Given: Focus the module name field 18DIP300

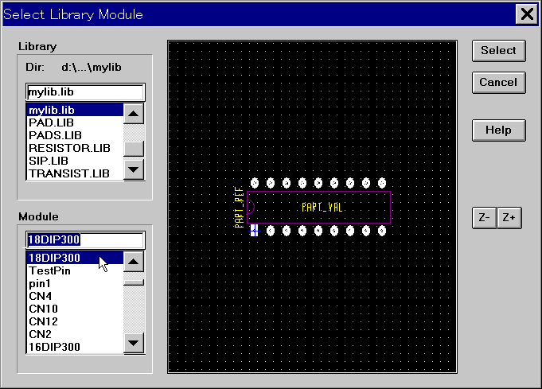Looking at the screenshot, I should pyautogui.click(x=85, y=240).
